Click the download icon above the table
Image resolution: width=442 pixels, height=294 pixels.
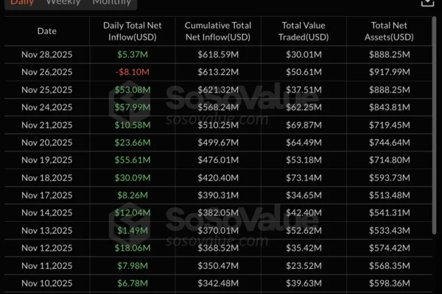point(427,3)
